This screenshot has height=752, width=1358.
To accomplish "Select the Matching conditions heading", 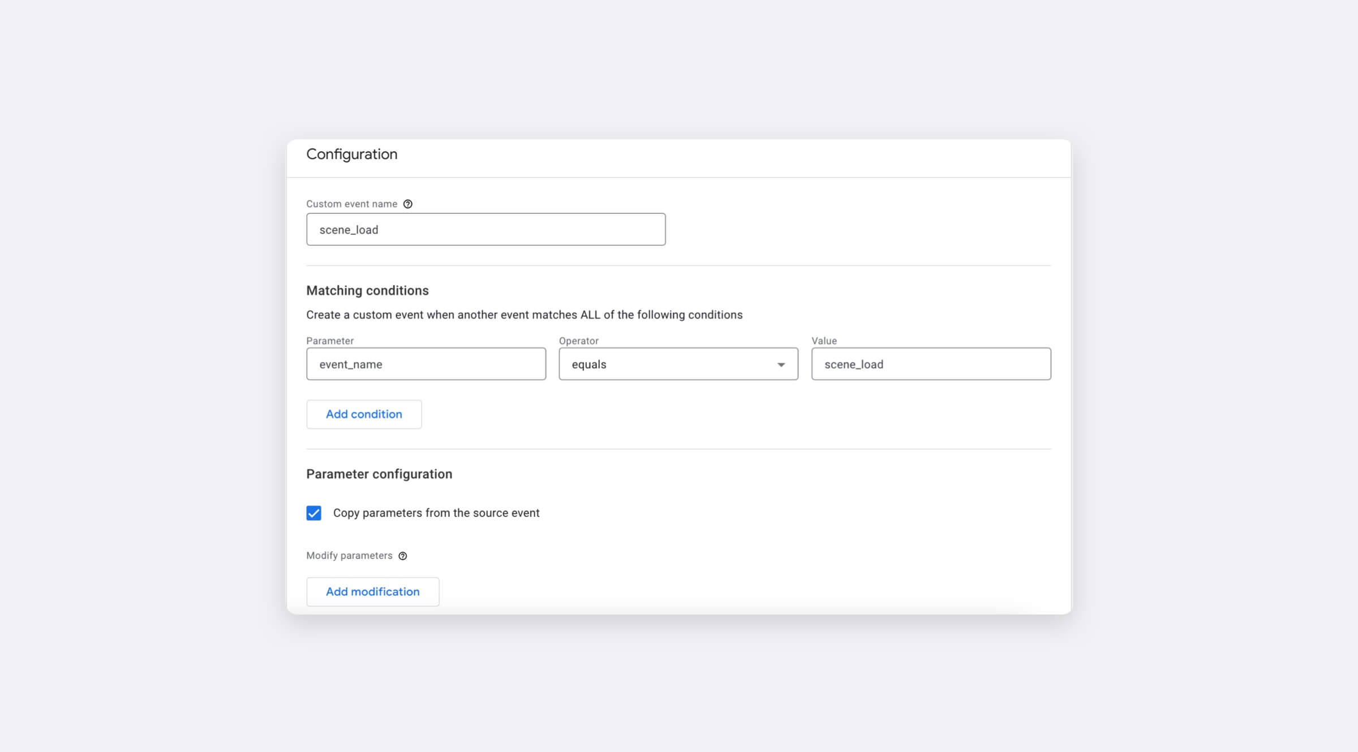I will pos(367,291).
